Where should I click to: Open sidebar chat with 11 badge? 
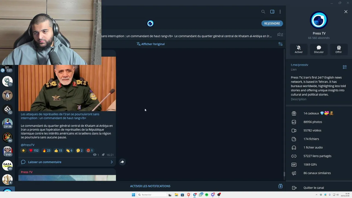point(7,81)
